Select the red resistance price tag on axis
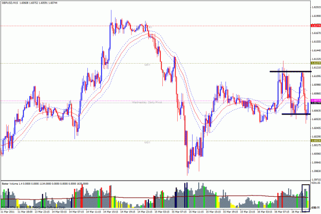Image resolution: width=321 pixels, height=214 pixels. 316,26
